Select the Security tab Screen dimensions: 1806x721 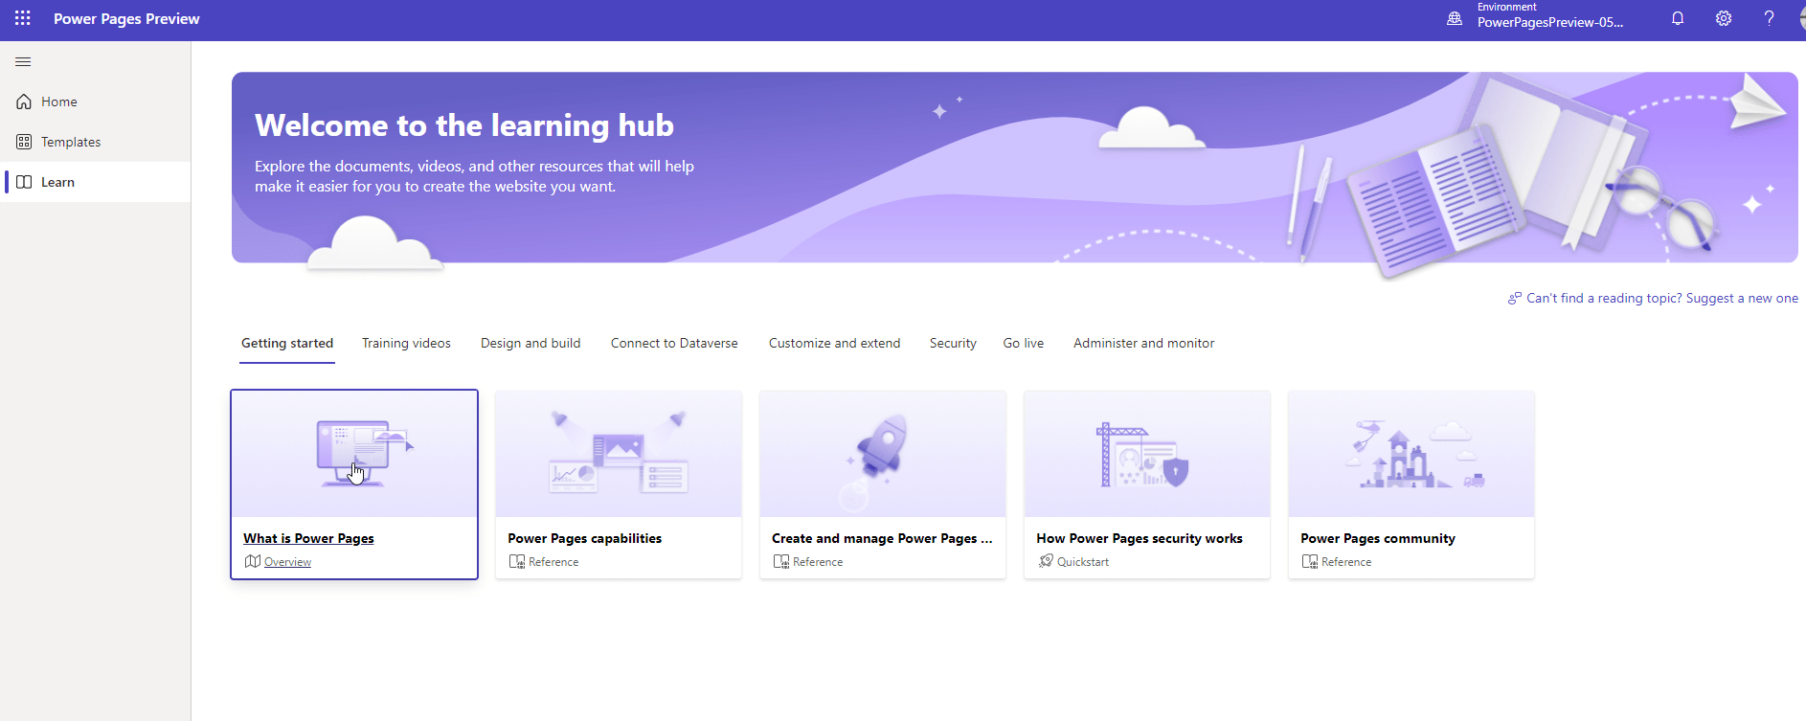point(953,343)
